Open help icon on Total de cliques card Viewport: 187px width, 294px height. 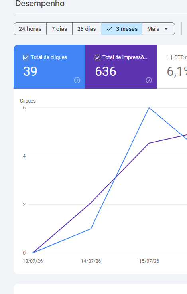tap(77, 80)
